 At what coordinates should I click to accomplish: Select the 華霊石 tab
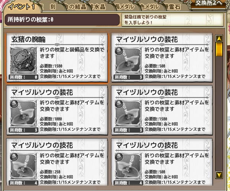(173, 7)
